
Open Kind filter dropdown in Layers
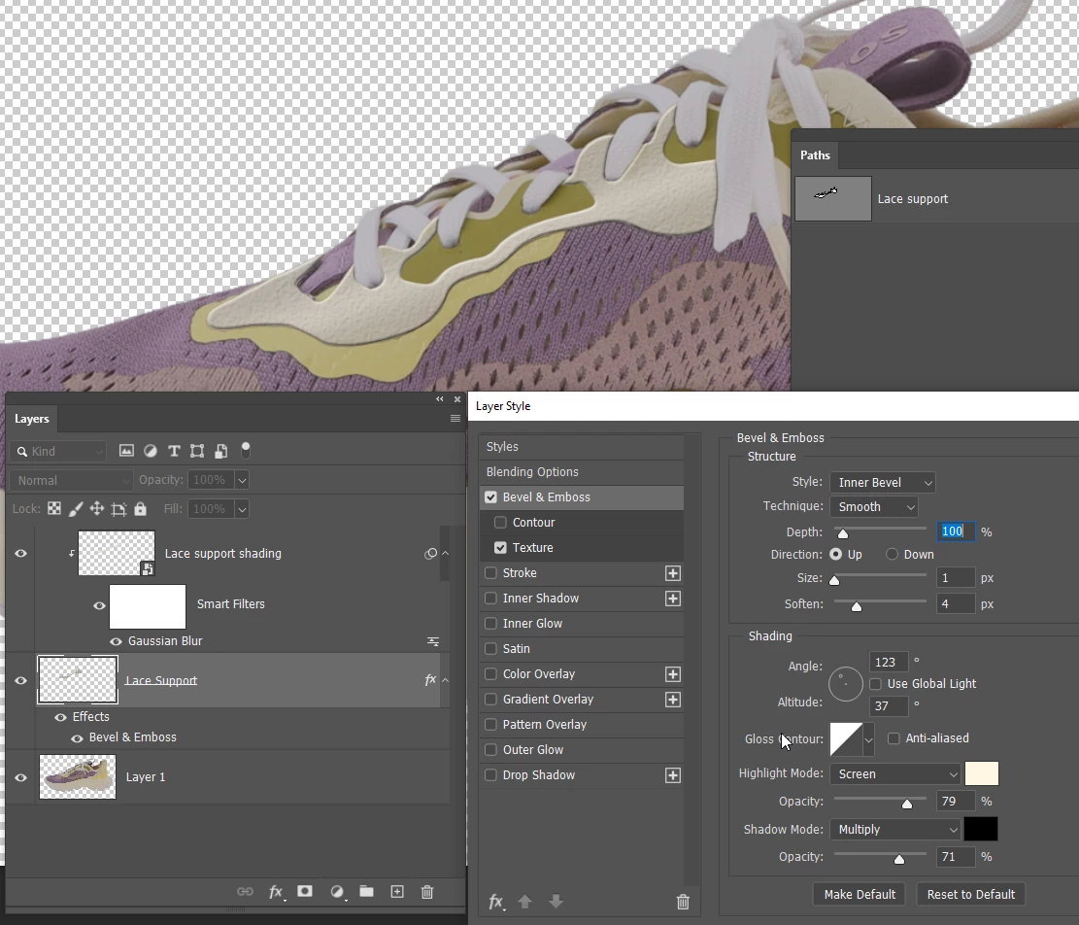(x=58, y=452)
